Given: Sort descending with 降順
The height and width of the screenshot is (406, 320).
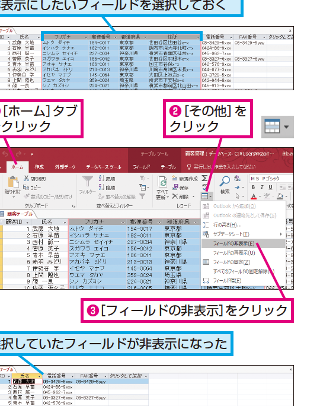Looking at the screenshot, I should [107, 188].
